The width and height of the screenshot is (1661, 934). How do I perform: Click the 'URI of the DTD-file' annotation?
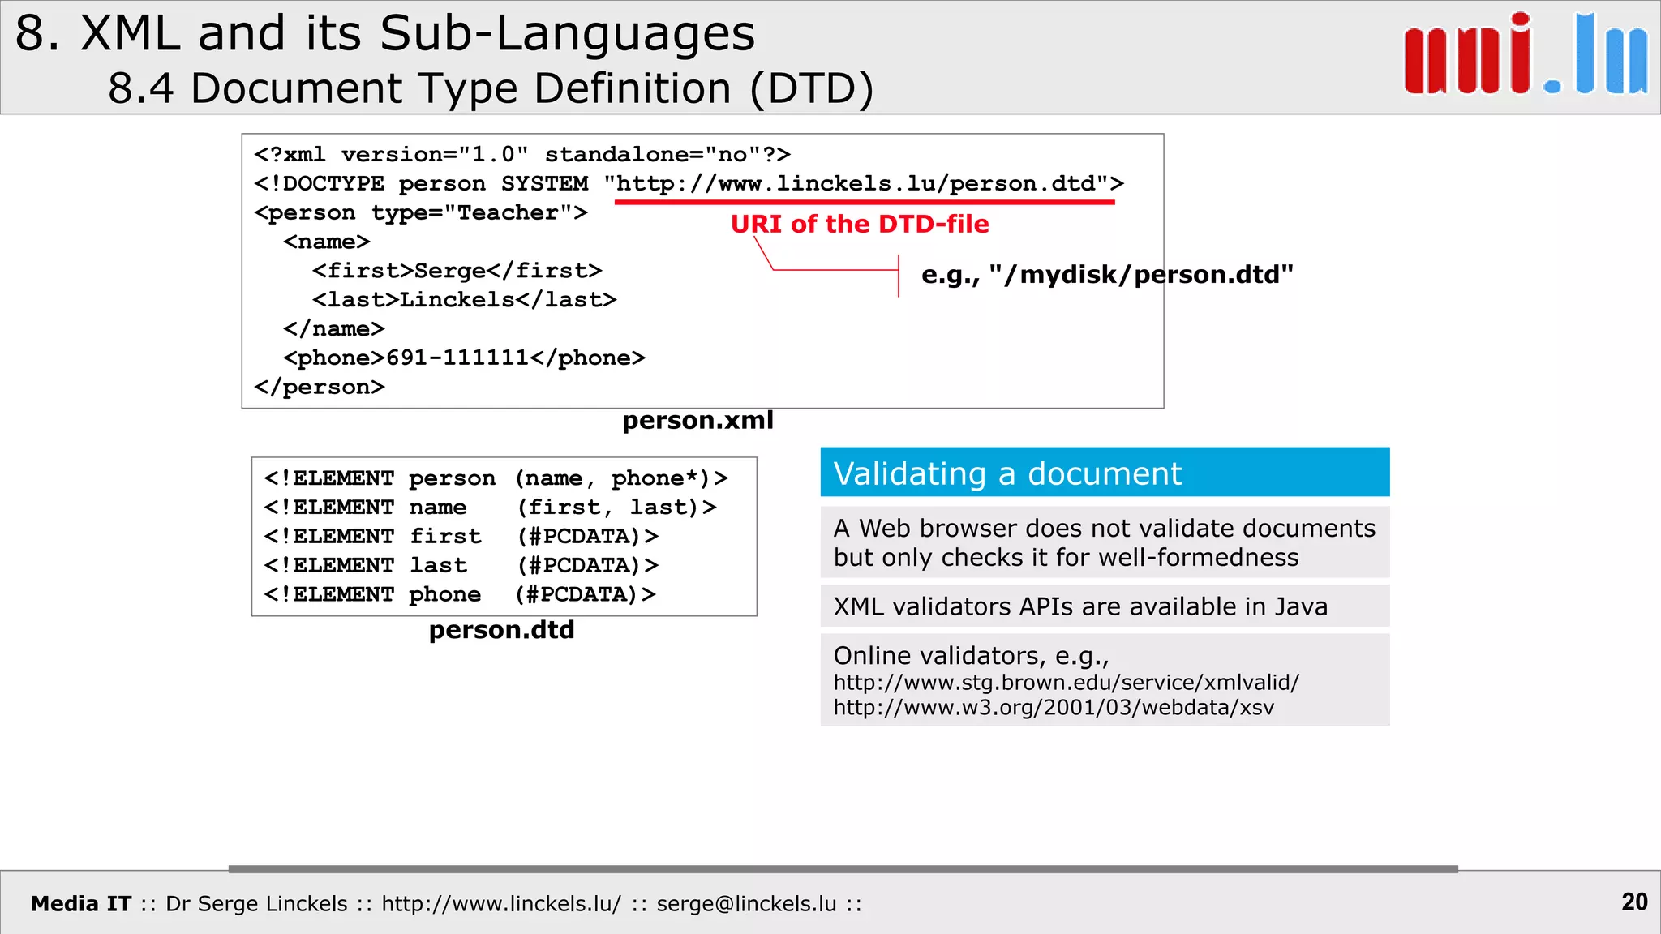coord(860,224)
